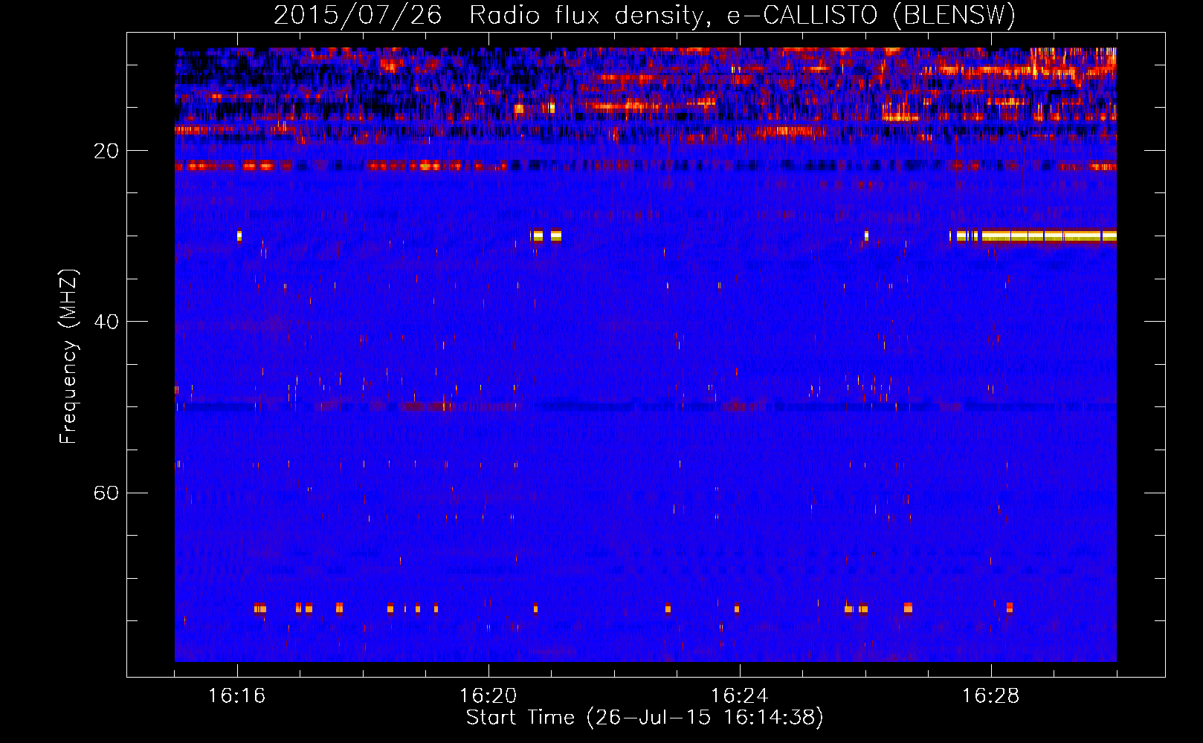Click the 16:16 time tick label

pyautogui.click(x=237, y=695)
